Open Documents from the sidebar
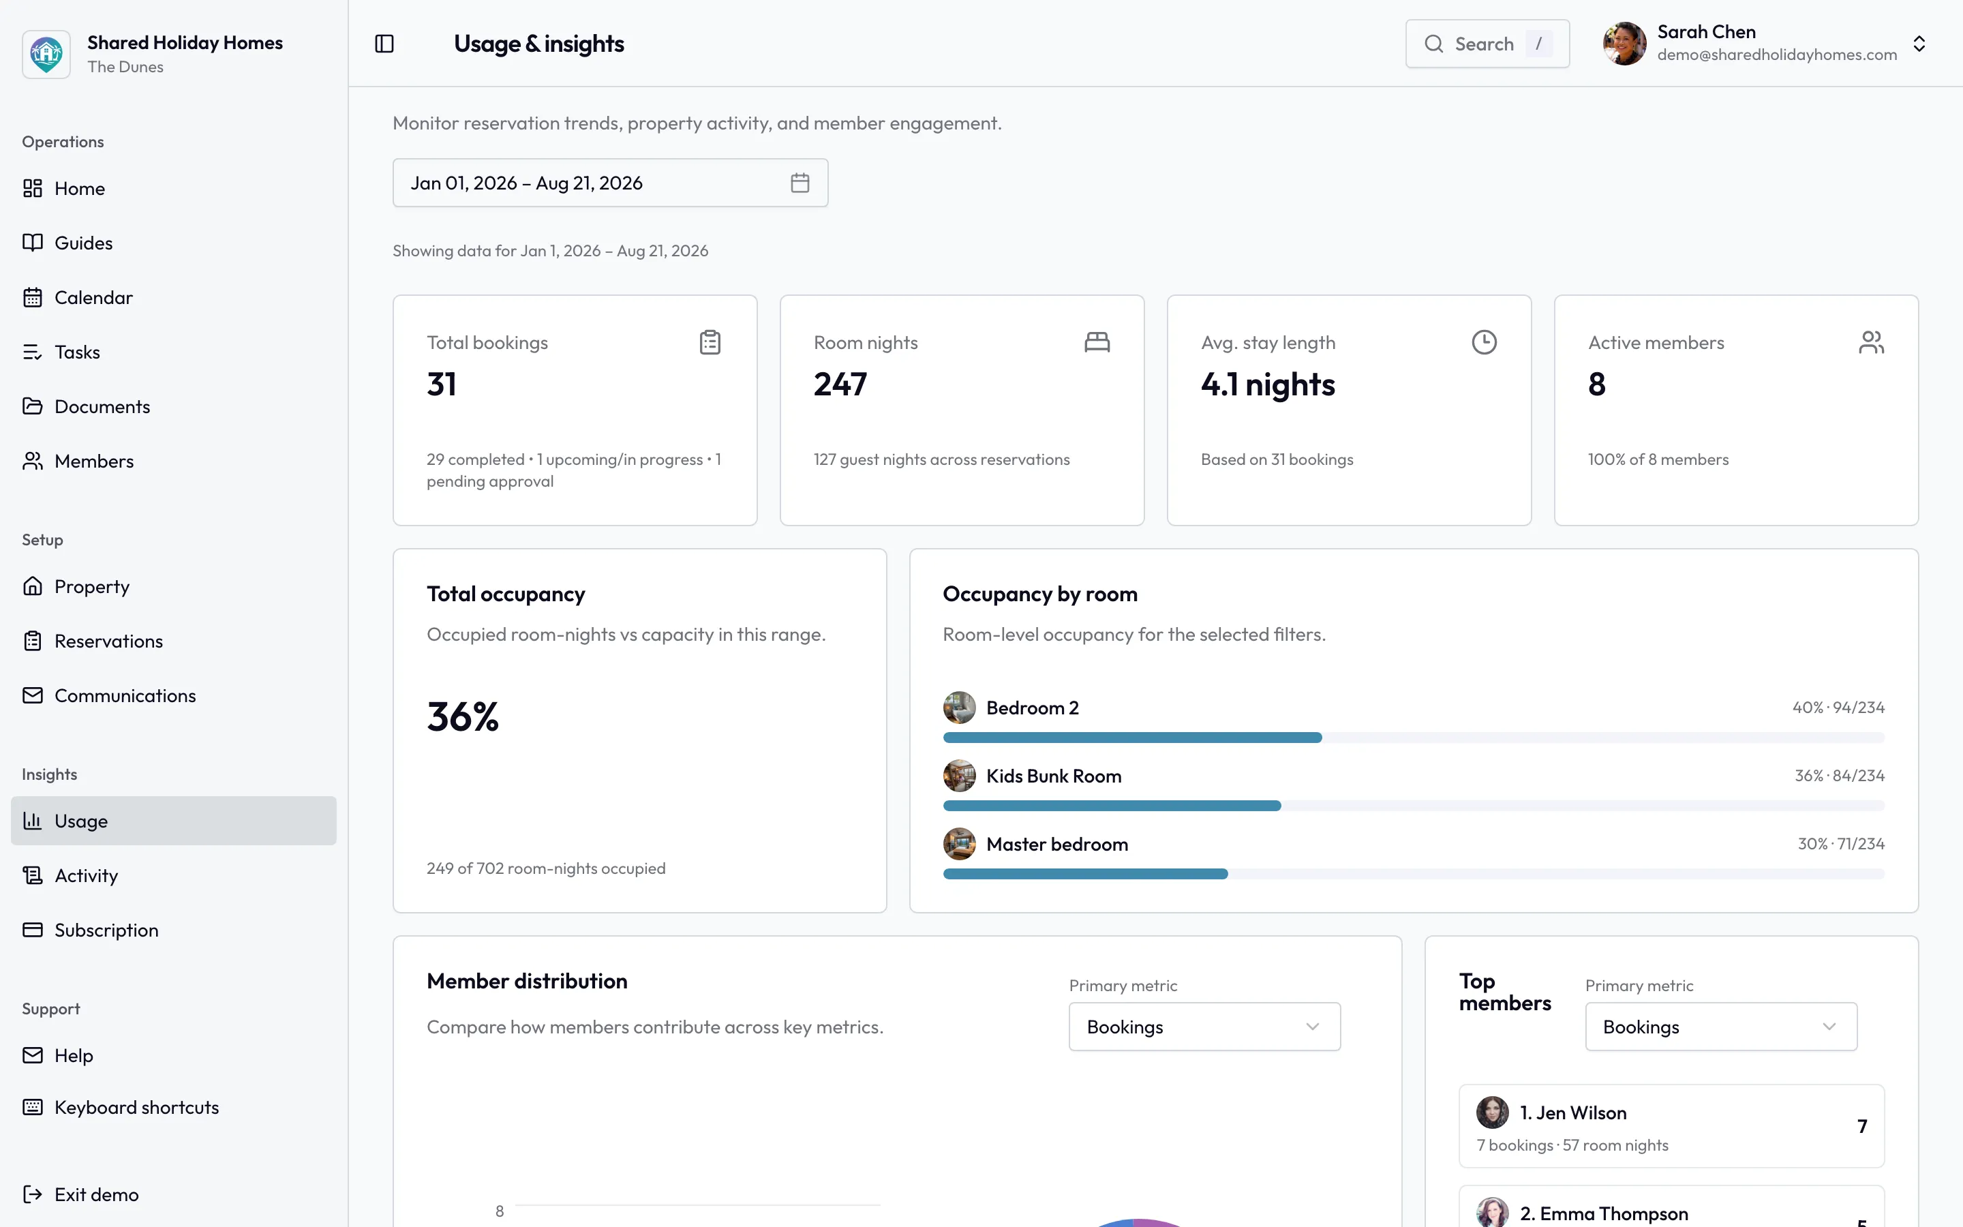The width and height of the screenshot is (1963, 1227). coord(174,406)
